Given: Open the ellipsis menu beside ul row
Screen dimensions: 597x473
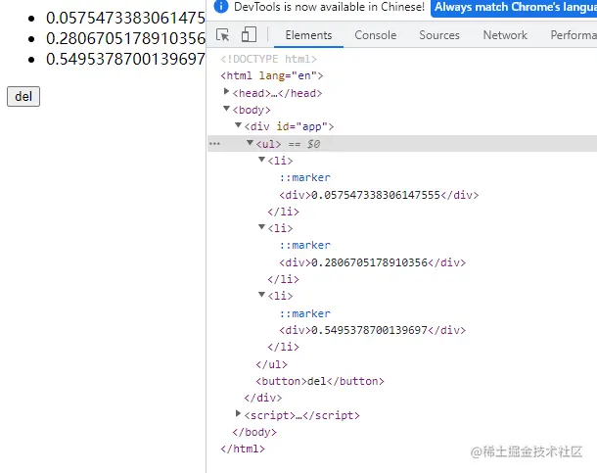Looking at the screenshot, I should pyautogui.click(x=214, y=144).
